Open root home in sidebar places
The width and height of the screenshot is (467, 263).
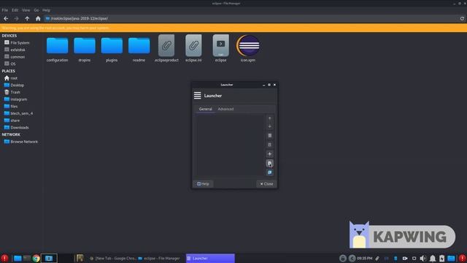point(11,78)
